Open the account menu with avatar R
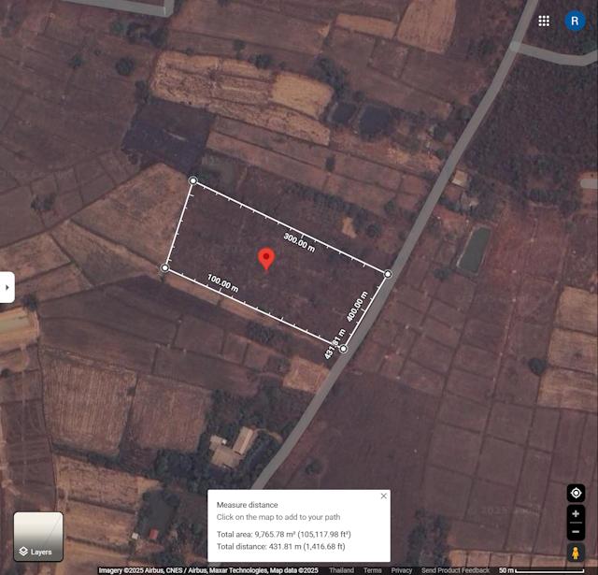 tap(575, 21)
